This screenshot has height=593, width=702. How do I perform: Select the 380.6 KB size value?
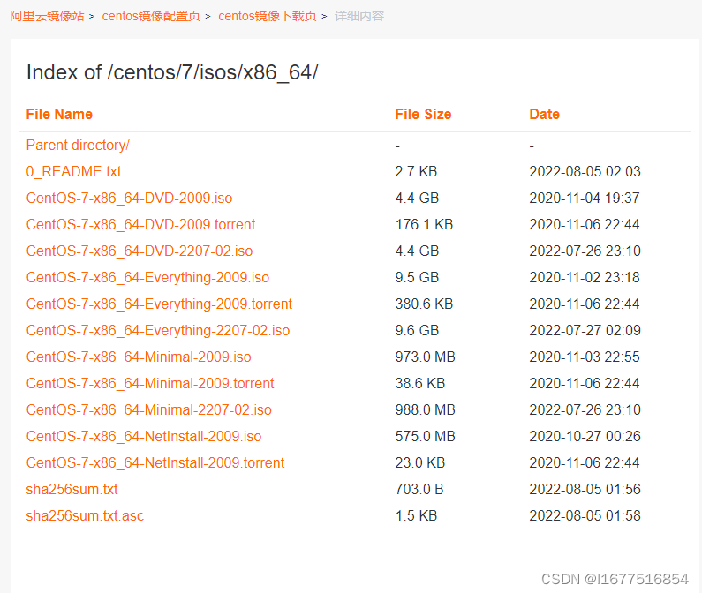[x=424, y=304]
